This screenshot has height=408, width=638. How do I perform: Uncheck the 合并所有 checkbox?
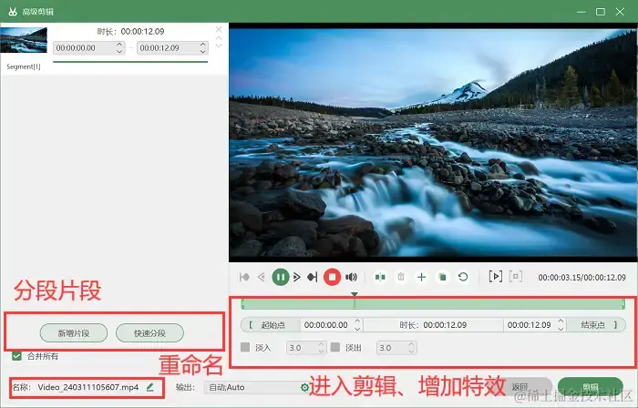(16, 356)
